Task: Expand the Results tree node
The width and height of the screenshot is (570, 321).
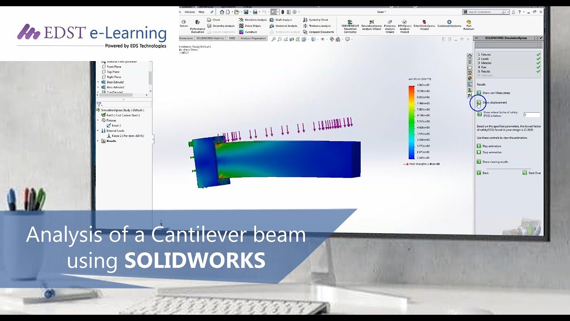Action: coord(98,141)
